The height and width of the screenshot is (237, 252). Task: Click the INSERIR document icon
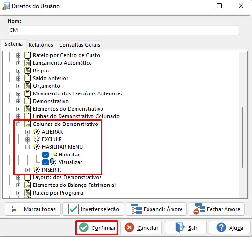(37, 170)
